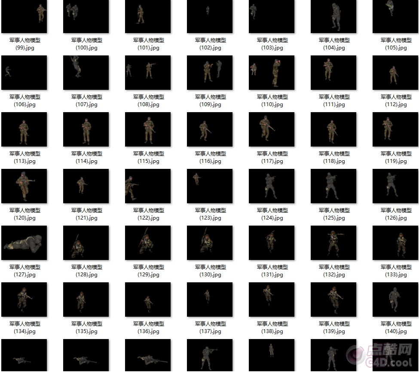Open thumbnail of 军事人物模型 (102).jpg
The image size is (419, 373).
[x=210, y=16]
